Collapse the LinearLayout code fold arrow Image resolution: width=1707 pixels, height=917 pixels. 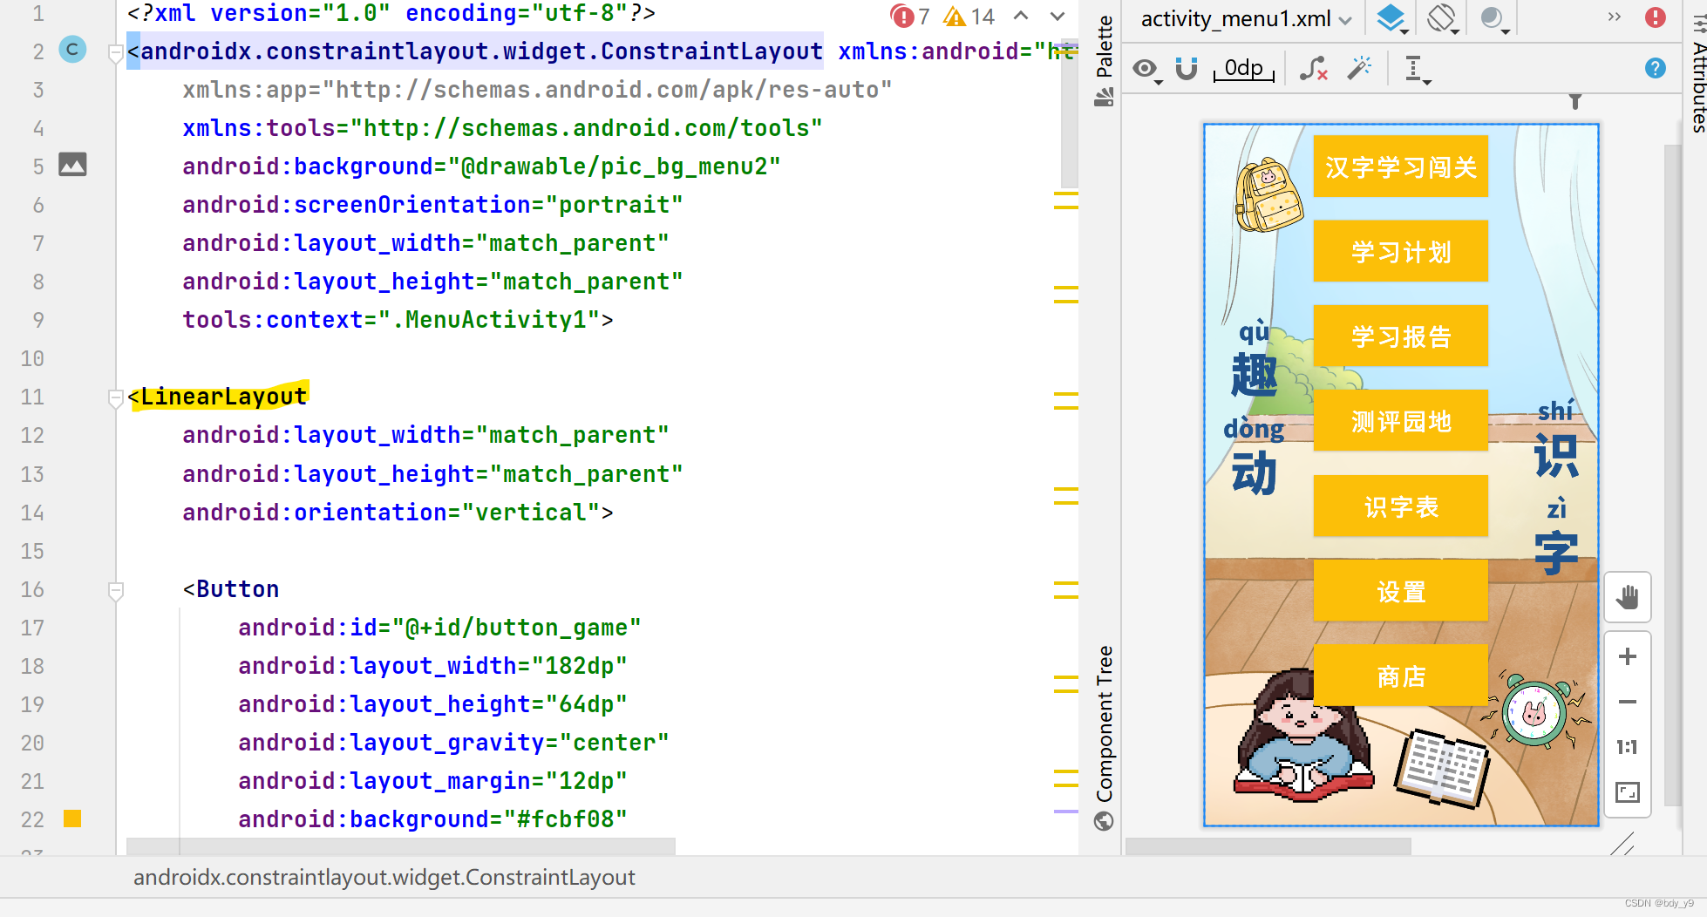point(115,398)
